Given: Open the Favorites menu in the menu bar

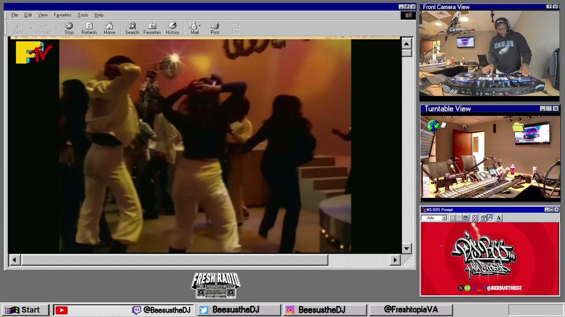Looking at the screenshot, I should 62,15.
